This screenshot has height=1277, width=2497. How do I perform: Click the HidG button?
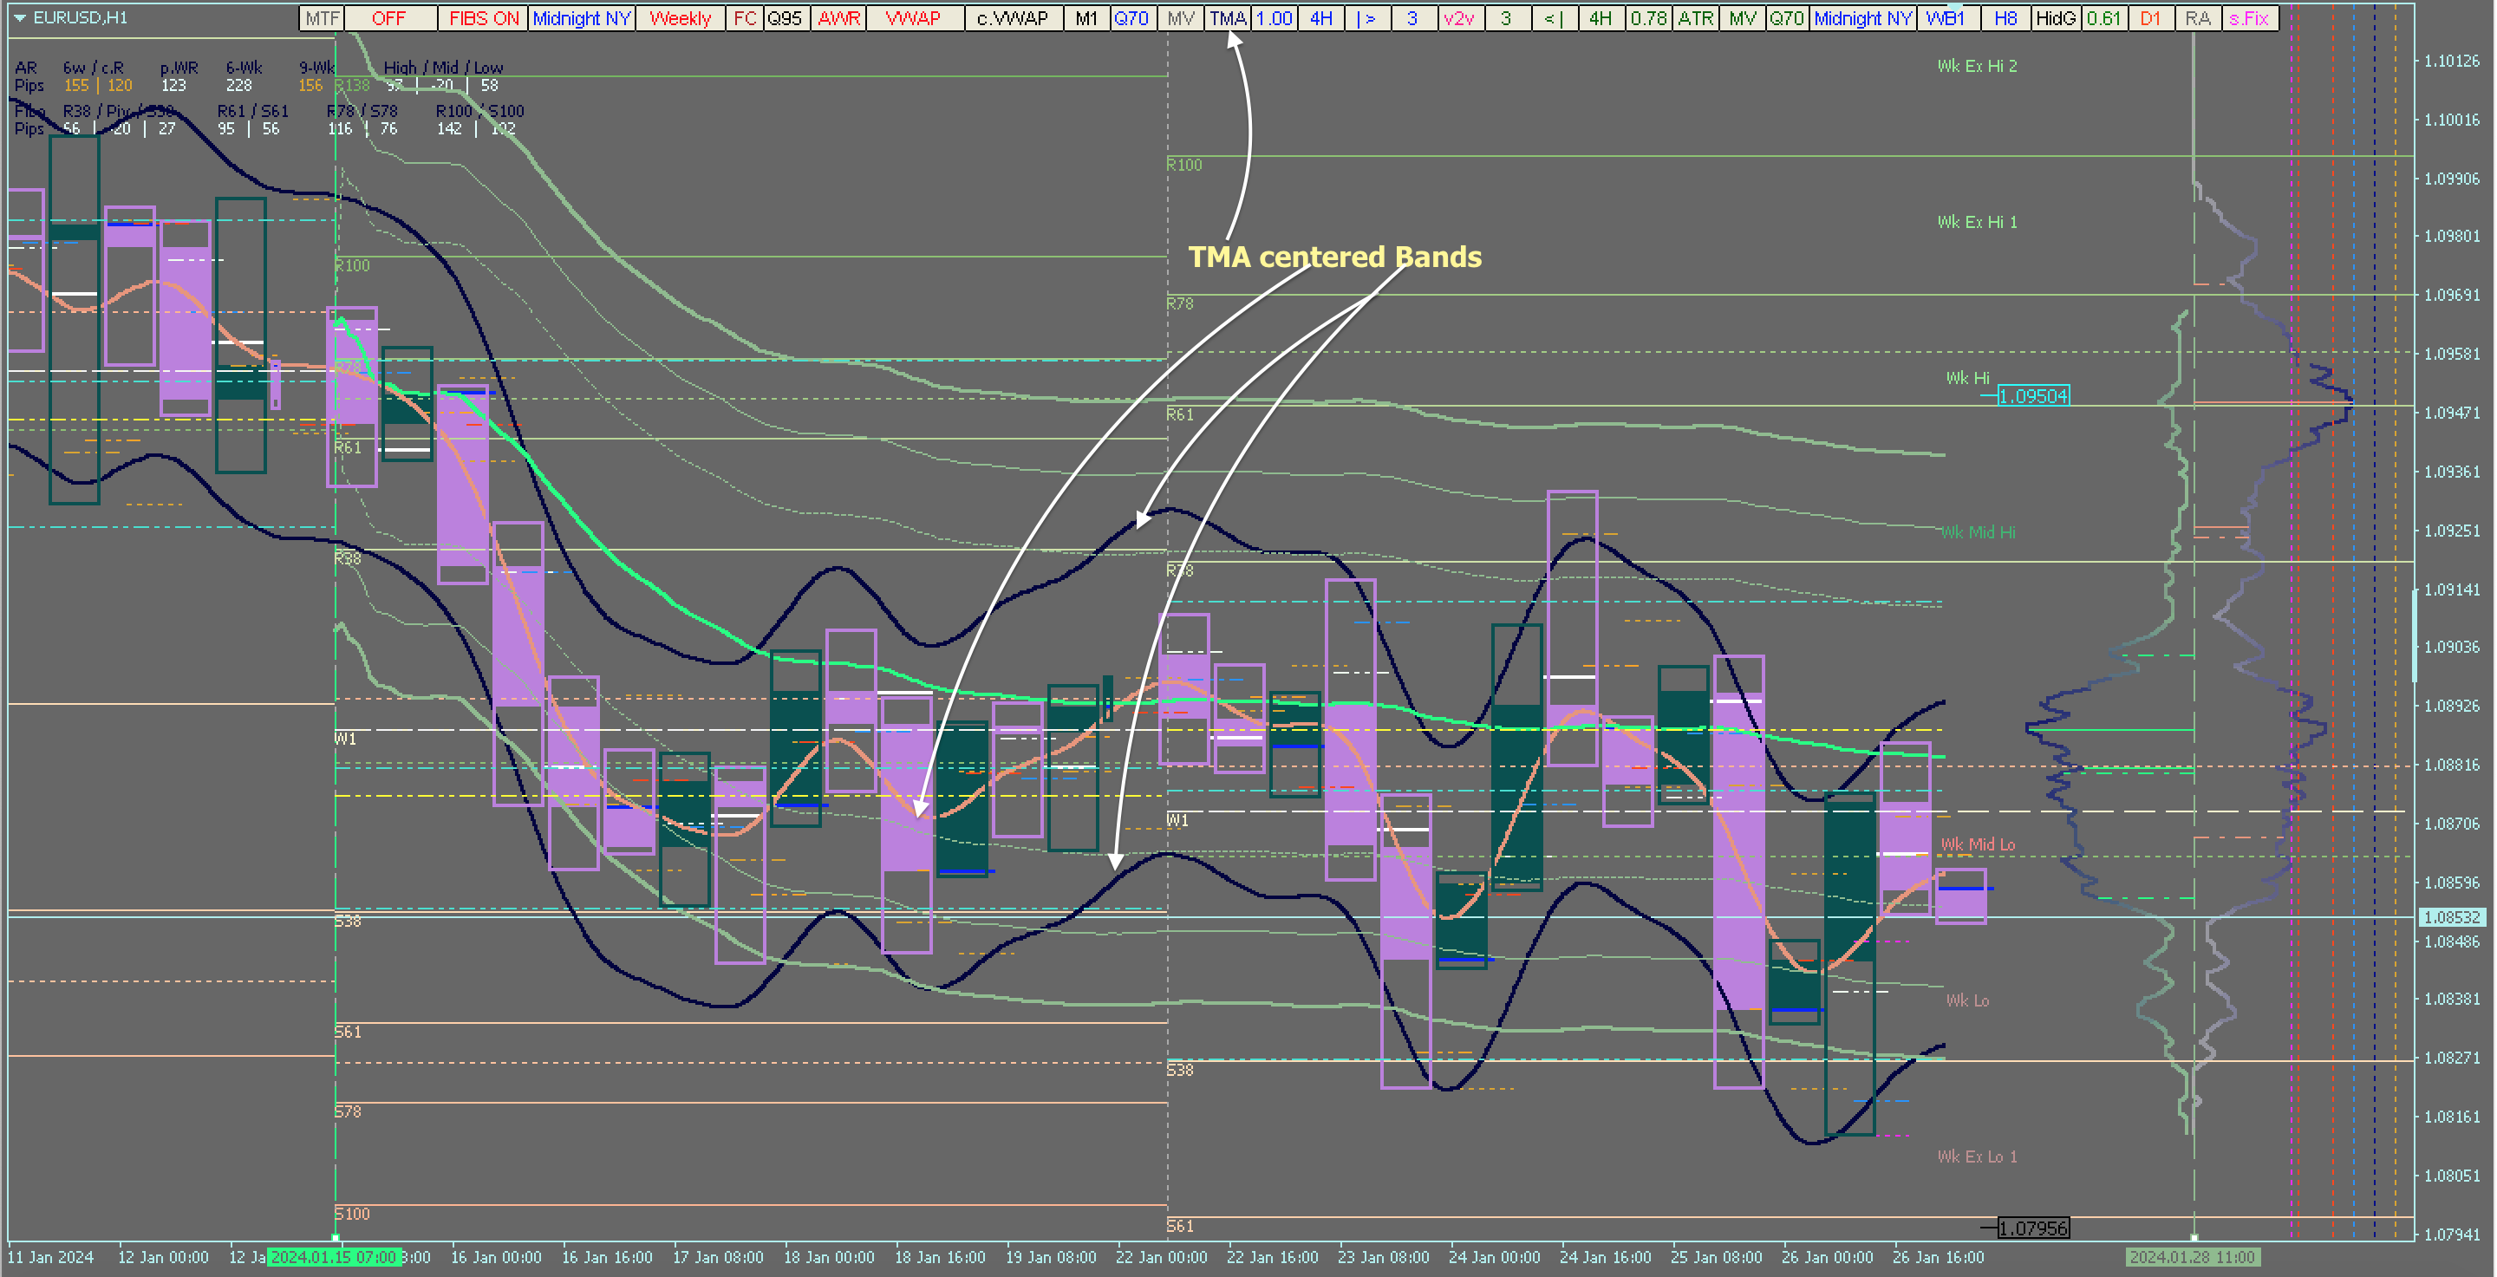2055,18
